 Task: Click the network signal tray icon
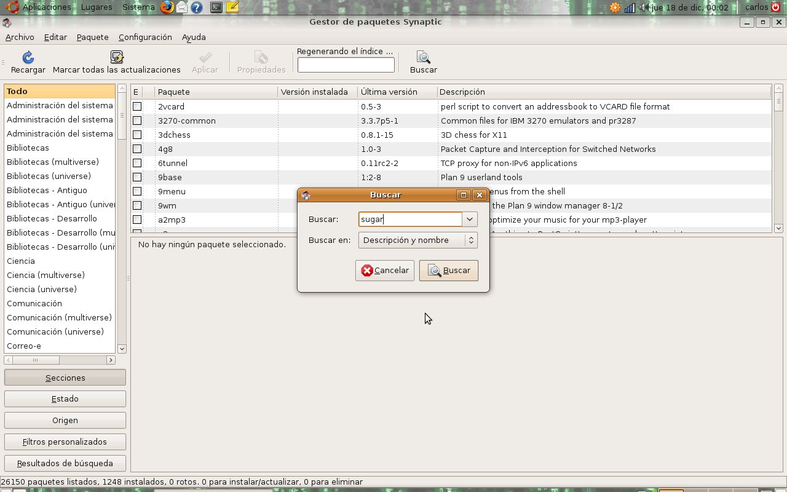coord(630,7)
